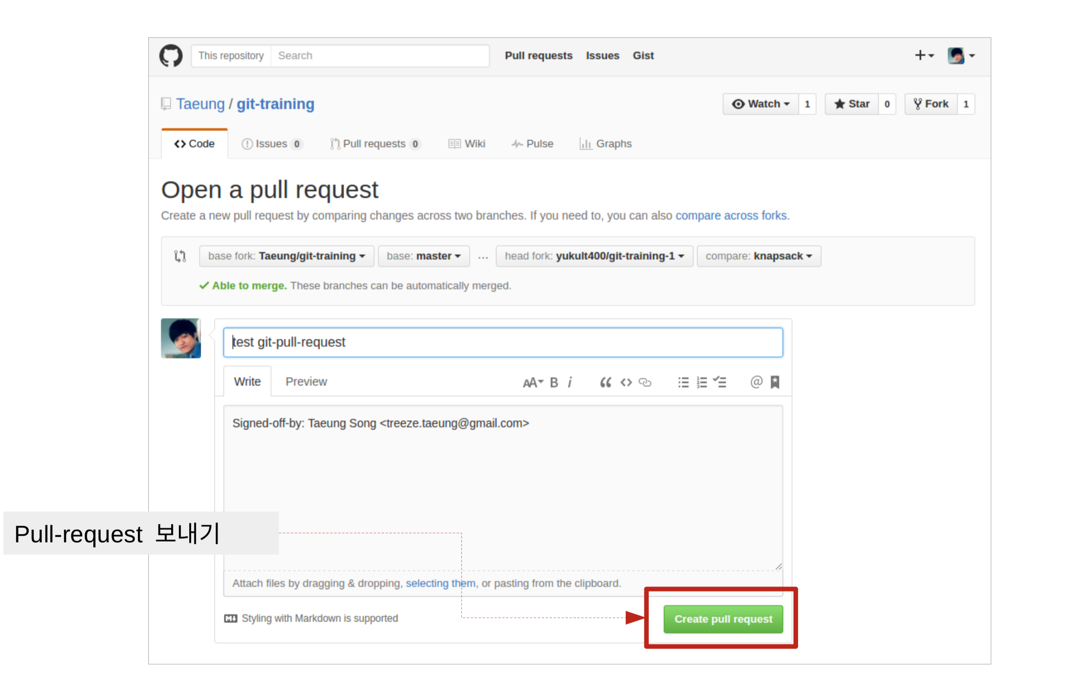Insert a quote with the quote icon

tap(605, 382)
